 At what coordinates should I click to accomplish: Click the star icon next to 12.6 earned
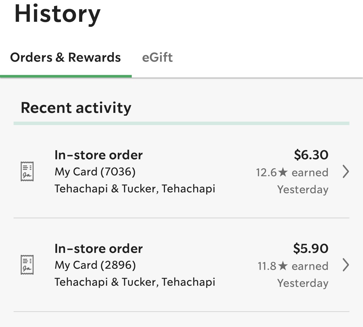283,172
